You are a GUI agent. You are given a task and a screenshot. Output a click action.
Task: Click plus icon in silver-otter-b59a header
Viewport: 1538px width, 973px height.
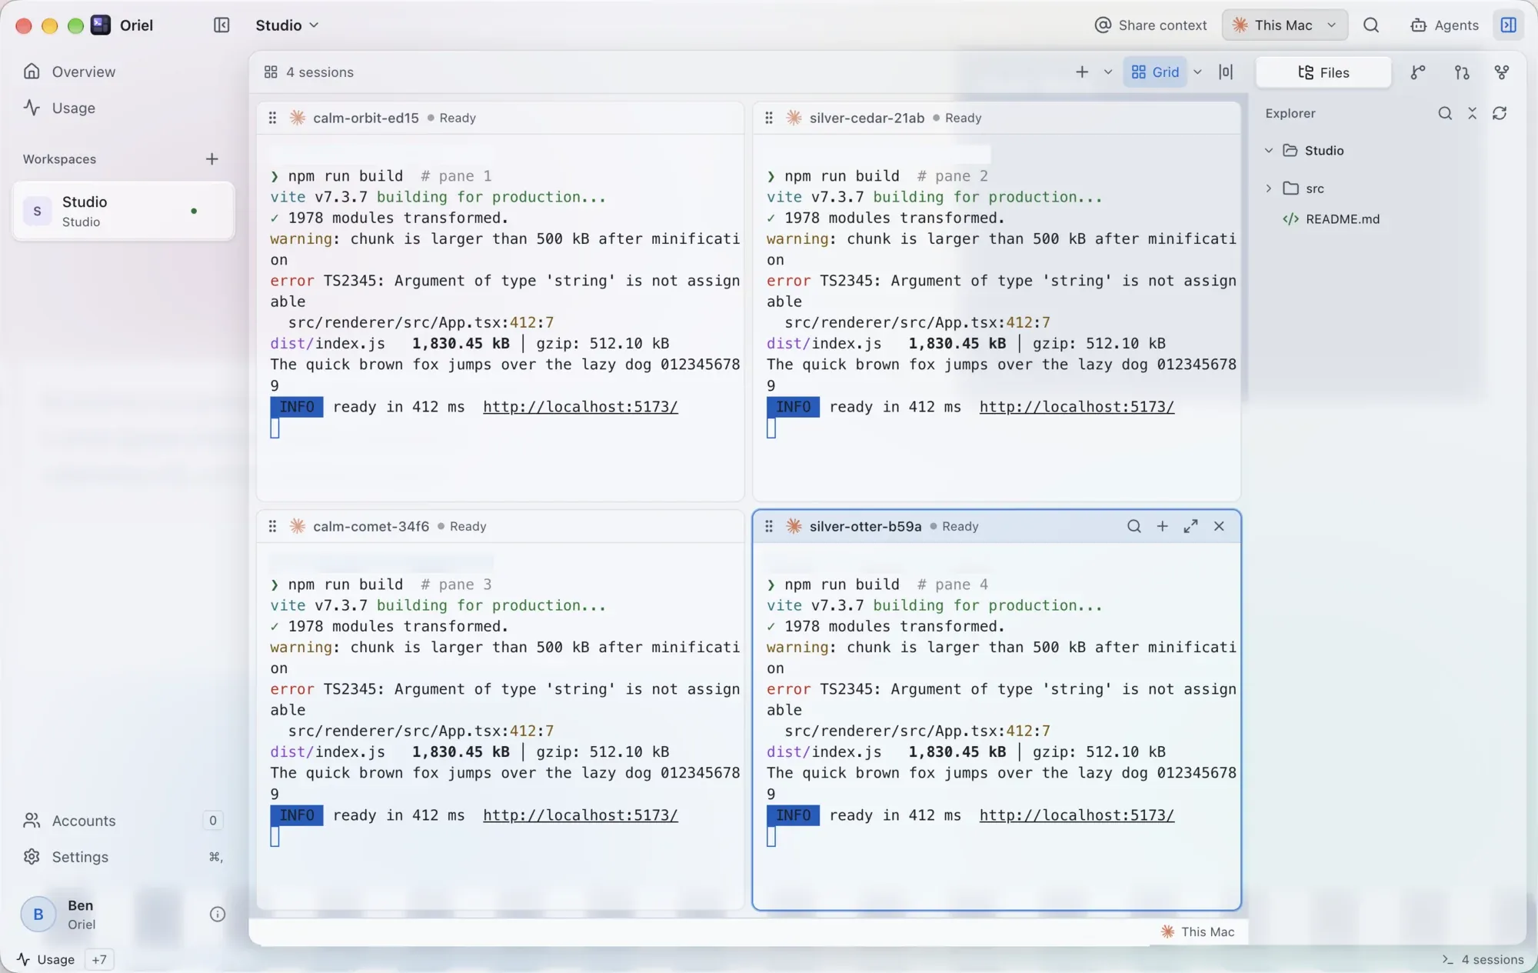pos(1162,526)
